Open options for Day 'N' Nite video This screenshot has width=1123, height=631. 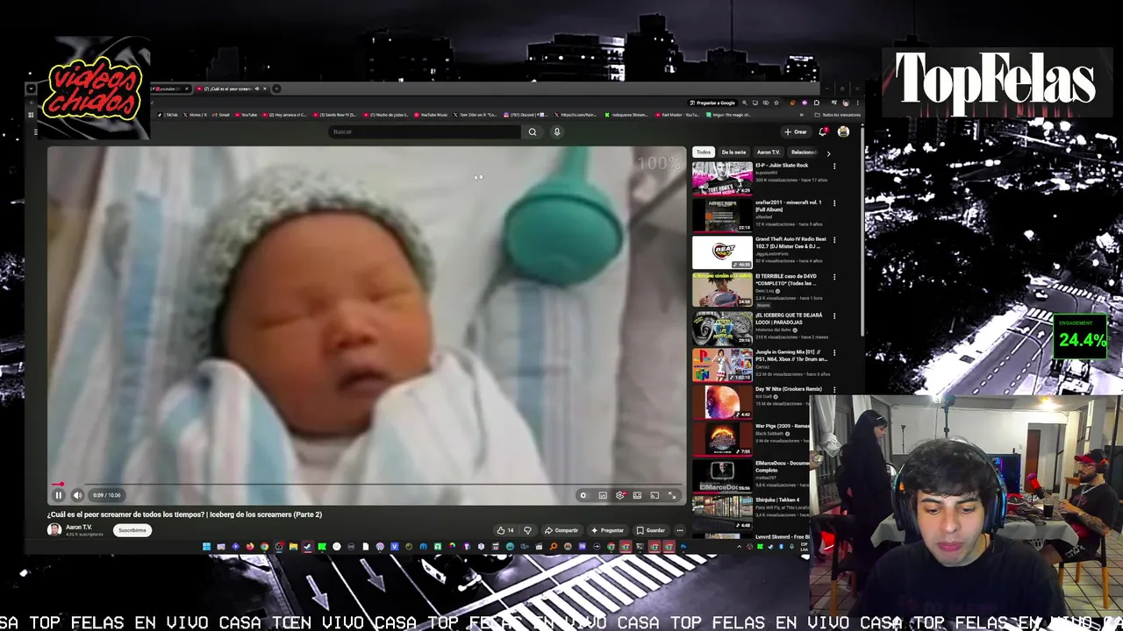click(x=834, y=389)
